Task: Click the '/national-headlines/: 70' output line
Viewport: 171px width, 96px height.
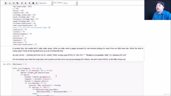Action: (x=25, y=45)
